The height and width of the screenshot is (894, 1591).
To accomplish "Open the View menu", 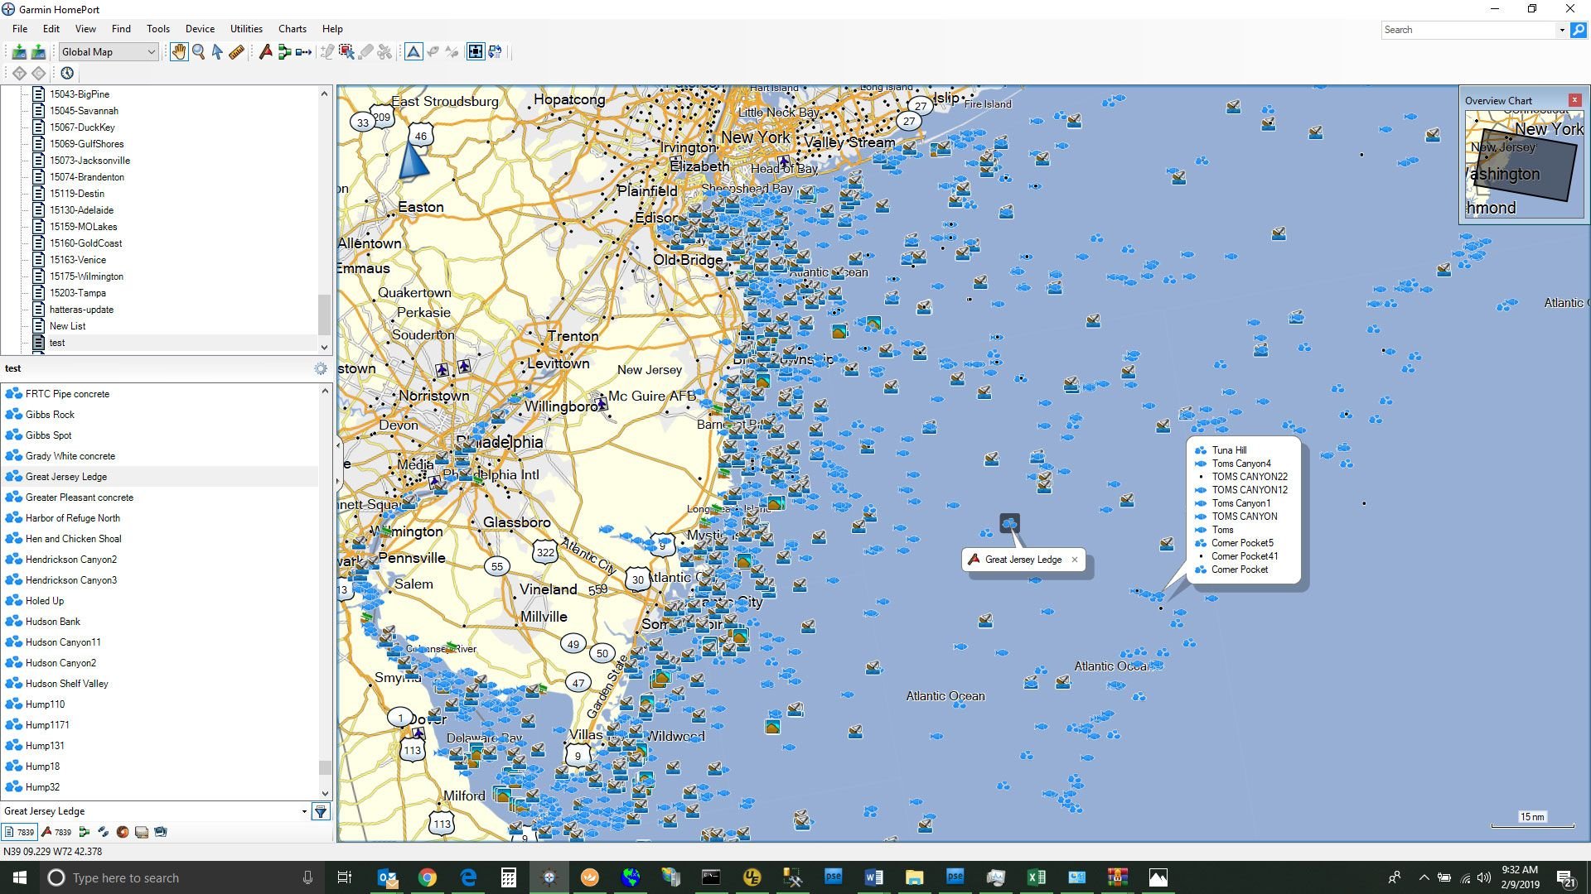I will [x=85, y=29].
